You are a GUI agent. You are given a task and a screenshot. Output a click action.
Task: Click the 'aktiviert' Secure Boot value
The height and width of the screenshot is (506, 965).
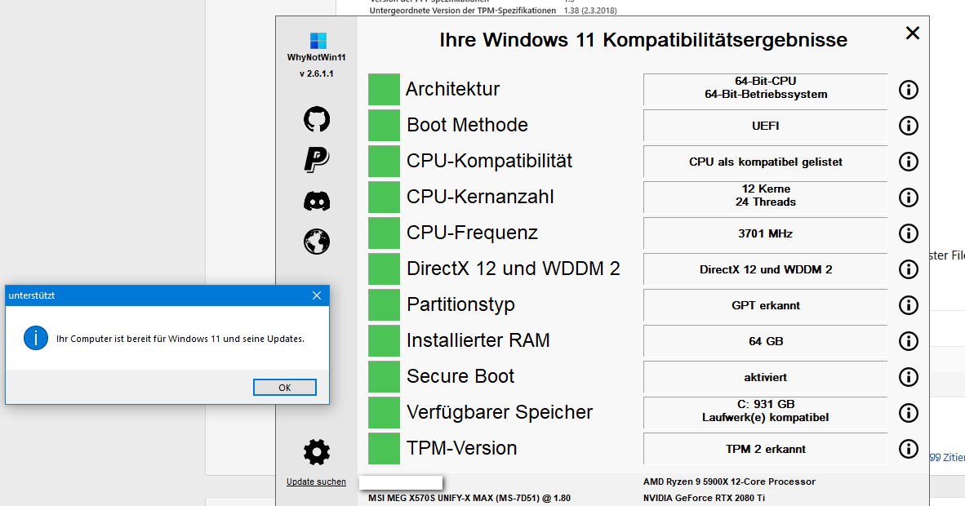766,377
